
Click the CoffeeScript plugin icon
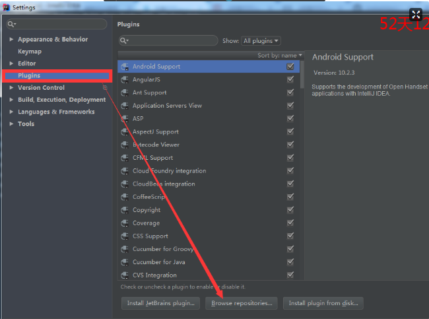(x=125, y=197)
